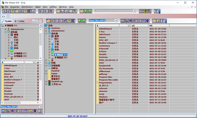Open Music Files (MP3) dropdown in middle toolbar
The height and width of the screenshot is (118, 197).
coord(116,20)
